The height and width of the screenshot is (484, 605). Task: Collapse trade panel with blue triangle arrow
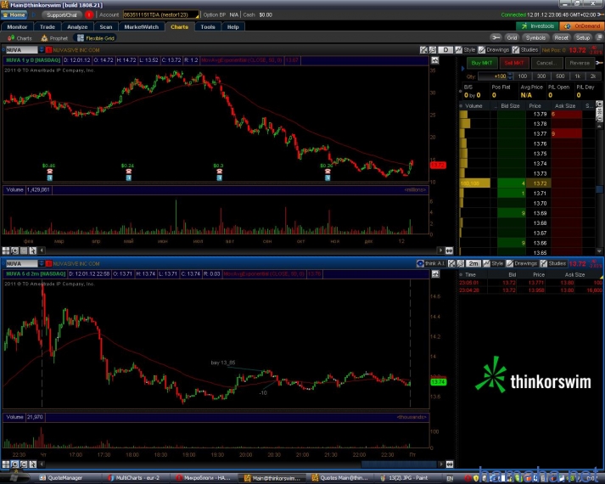coord(463,69)
